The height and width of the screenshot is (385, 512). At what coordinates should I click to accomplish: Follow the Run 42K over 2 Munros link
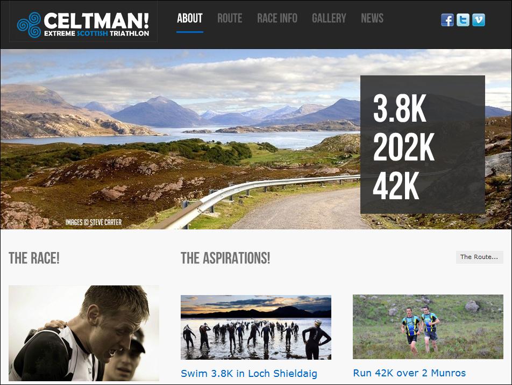click(409, 373)
